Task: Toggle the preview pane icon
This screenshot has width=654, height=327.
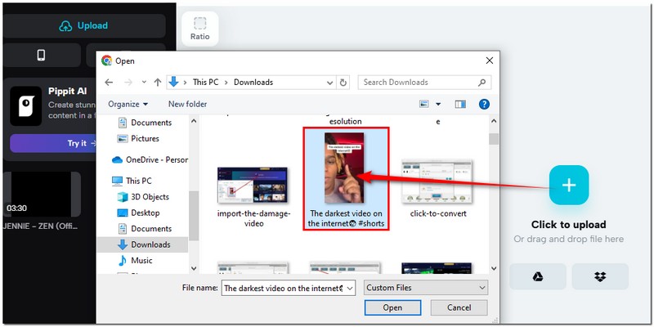Action: (x=460, y=104)
